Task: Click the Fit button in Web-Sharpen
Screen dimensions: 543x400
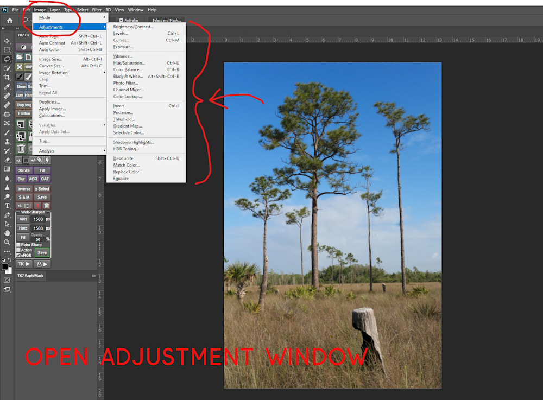Action: tap(23, 237)
